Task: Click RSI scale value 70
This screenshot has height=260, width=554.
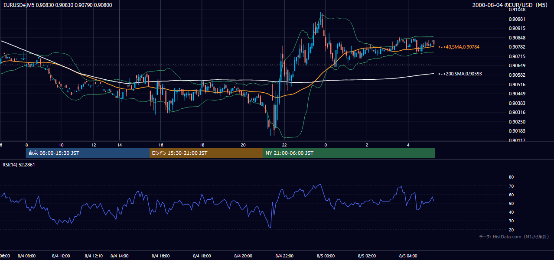Action: (511, 186)
